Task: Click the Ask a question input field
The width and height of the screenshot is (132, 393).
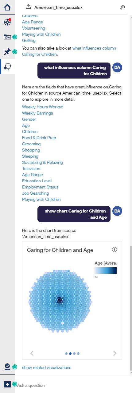Action: pyautogui.click(x=72, y=385)
